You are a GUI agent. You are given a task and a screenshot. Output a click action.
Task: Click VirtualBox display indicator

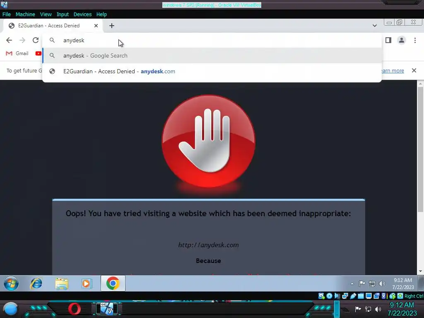point(369,296)
